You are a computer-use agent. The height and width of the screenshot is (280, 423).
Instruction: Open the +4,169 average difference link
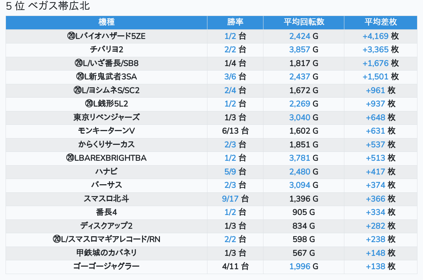(x=376, y=36)
